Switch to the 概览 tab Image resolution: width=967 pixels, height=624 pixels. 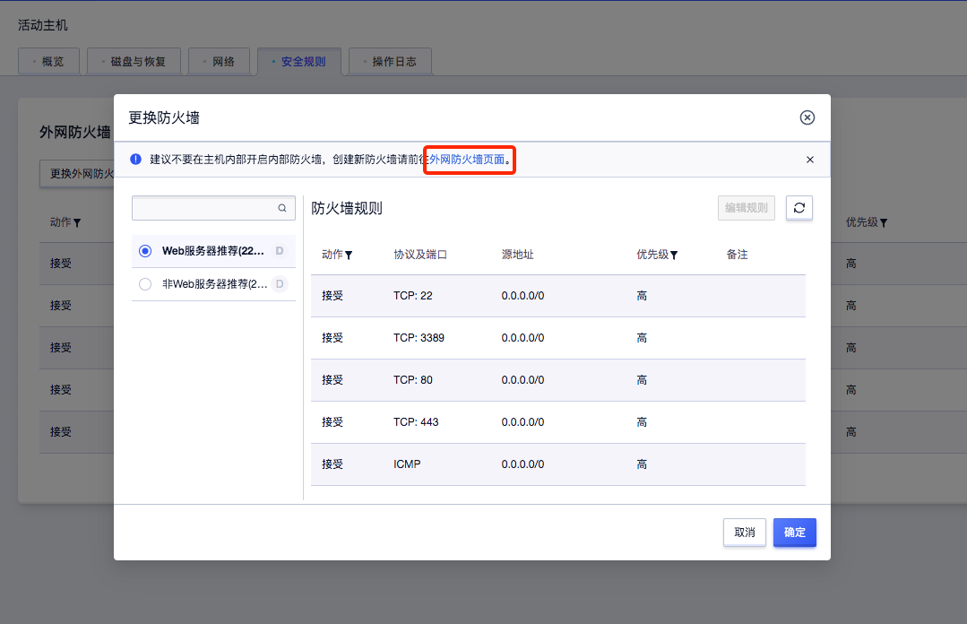[48, 61]
